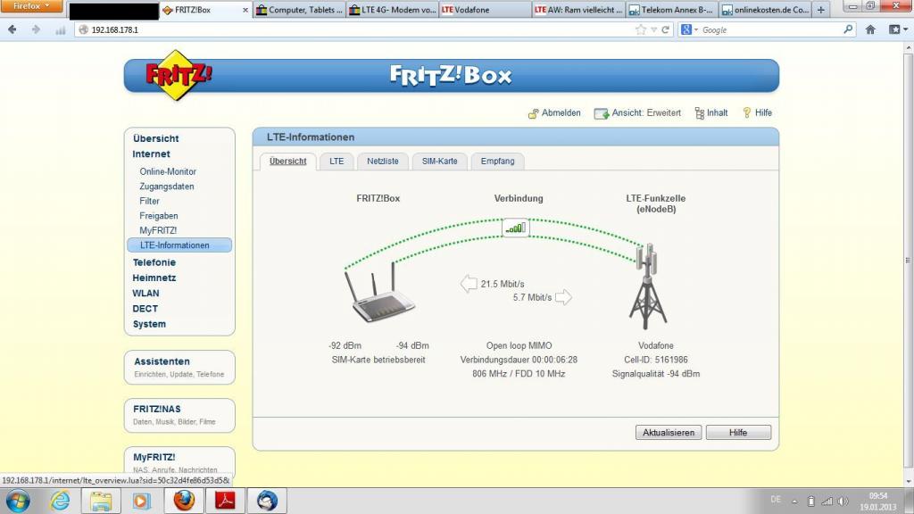The image size is (914, 514).
Task: Click the Hilfe lightbulb icon
Action: click(747, 113)
